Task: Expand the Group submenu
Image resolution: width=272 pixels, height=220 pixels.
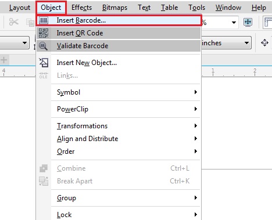Action: click(x=119, y=198)
